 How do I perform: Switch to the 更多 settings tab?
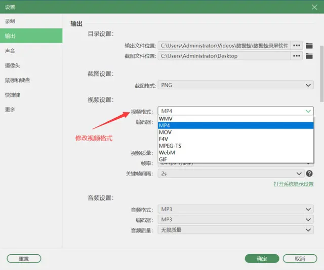31,110
